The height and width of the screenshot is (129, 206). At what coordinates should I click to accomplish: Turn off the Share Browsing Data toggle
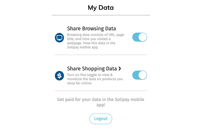[139, 37]
